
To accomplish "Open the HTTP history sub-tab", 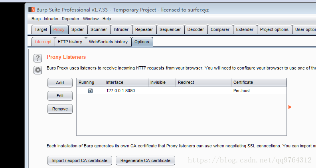I will [70, 42].
